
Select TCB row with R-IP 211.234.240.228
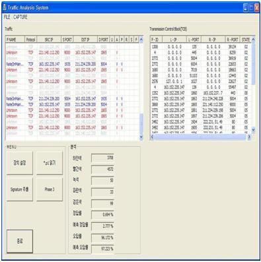point(201,99)
